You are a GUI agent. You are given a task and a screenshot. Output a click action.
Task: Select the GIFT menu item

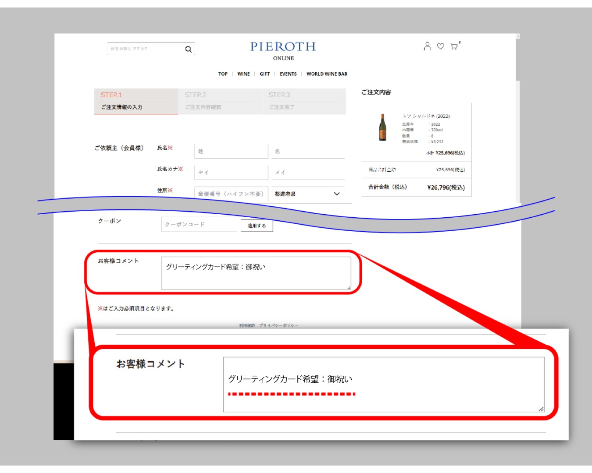[264, 74]
